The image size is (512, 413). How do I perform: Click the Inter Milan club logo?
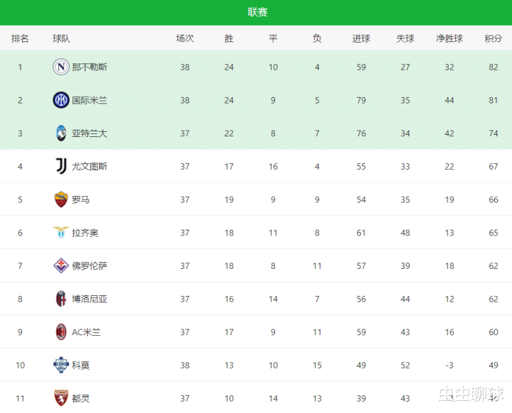(x=61, y=100)
